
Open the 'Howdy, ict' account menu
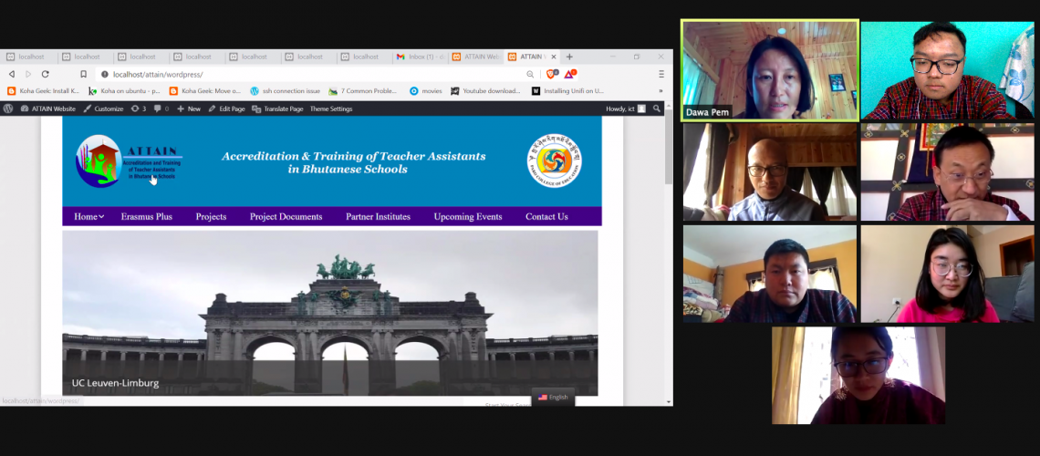coord(626,109)
